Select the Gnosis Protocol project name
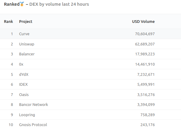 pos(33,125)
